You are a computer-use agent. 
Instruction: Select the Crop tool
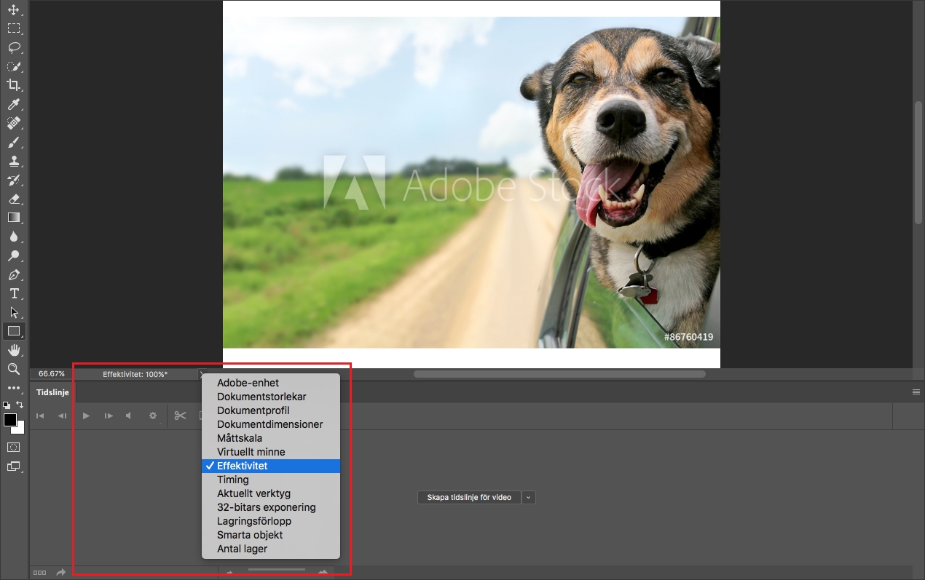tap(14, 85)
